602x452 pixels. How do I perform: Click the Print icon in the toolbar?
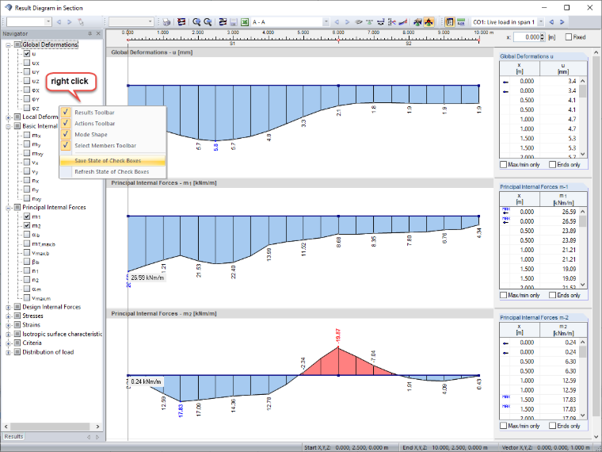click(166, 22)
